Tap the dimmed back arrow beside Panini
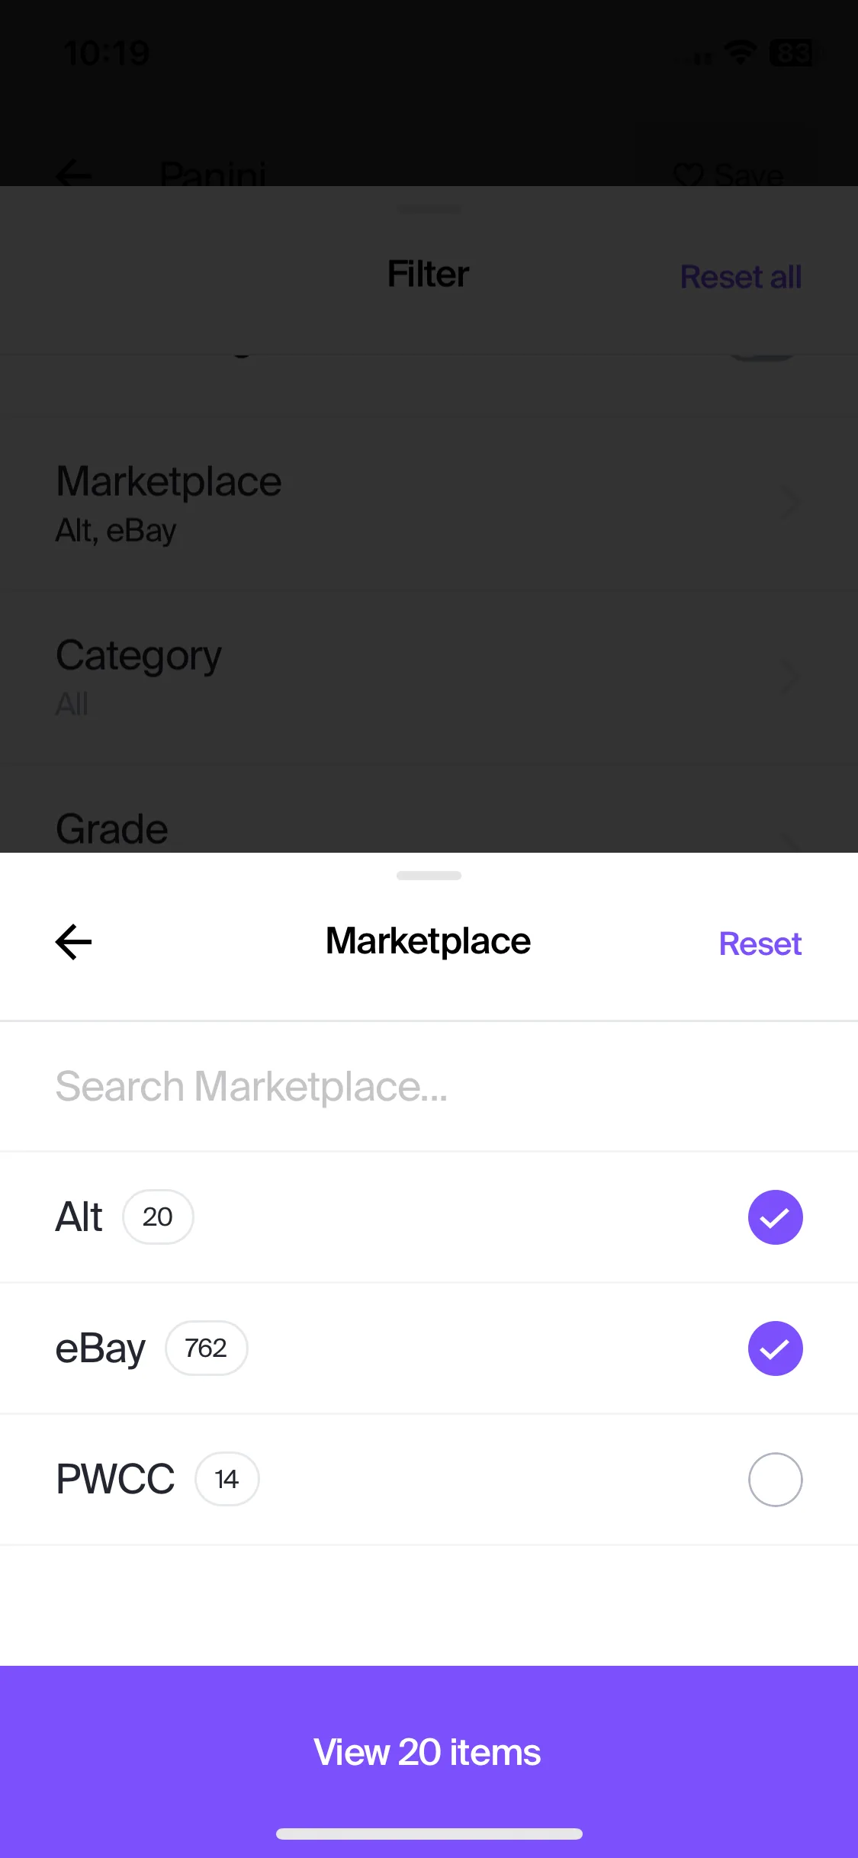Viewport: 858px width, 1858px height. (x=74, y=175)
